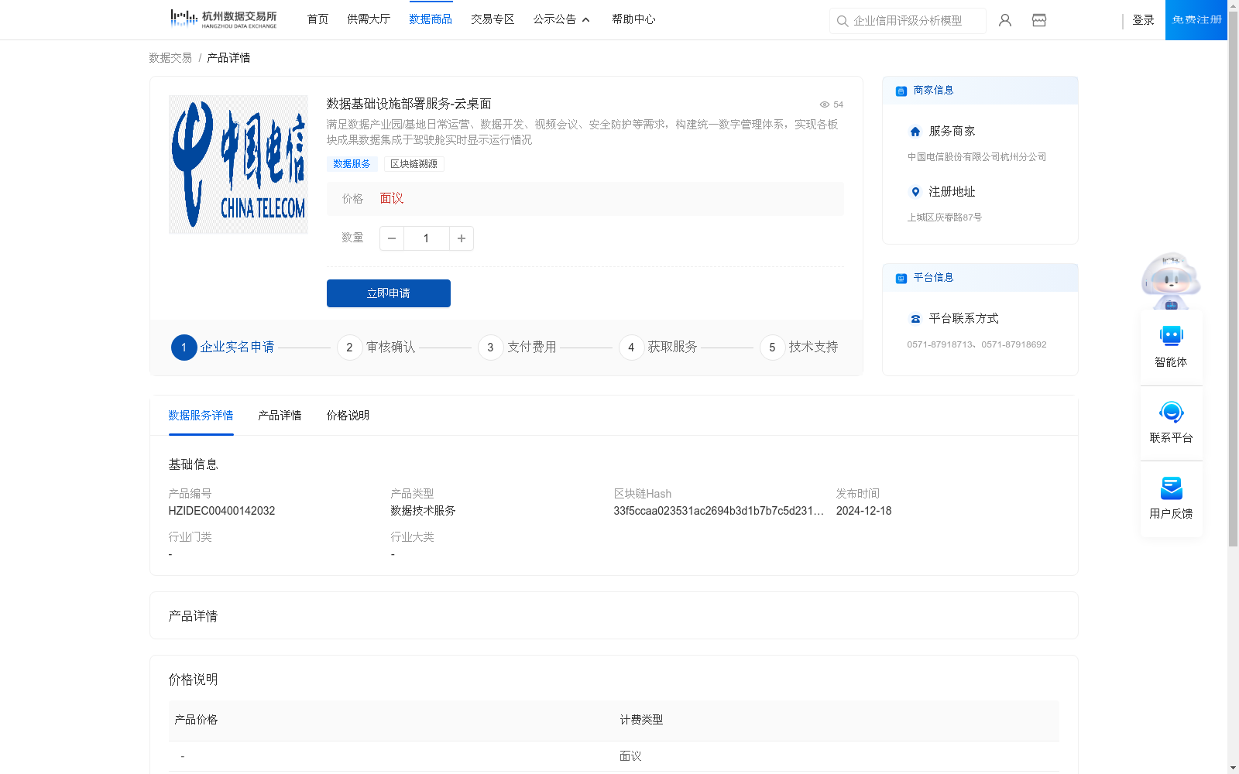Click the 免费注册 button
This screenshot has height=774, width=1239.
coord(1196,20)
